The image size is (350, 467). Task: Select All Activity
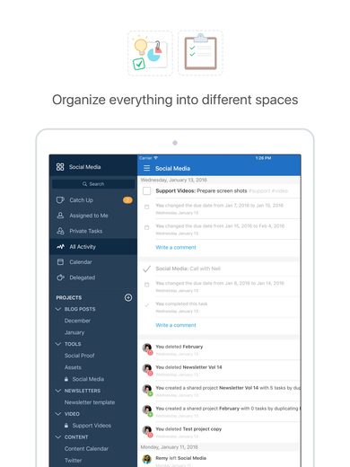pos(93,247)
